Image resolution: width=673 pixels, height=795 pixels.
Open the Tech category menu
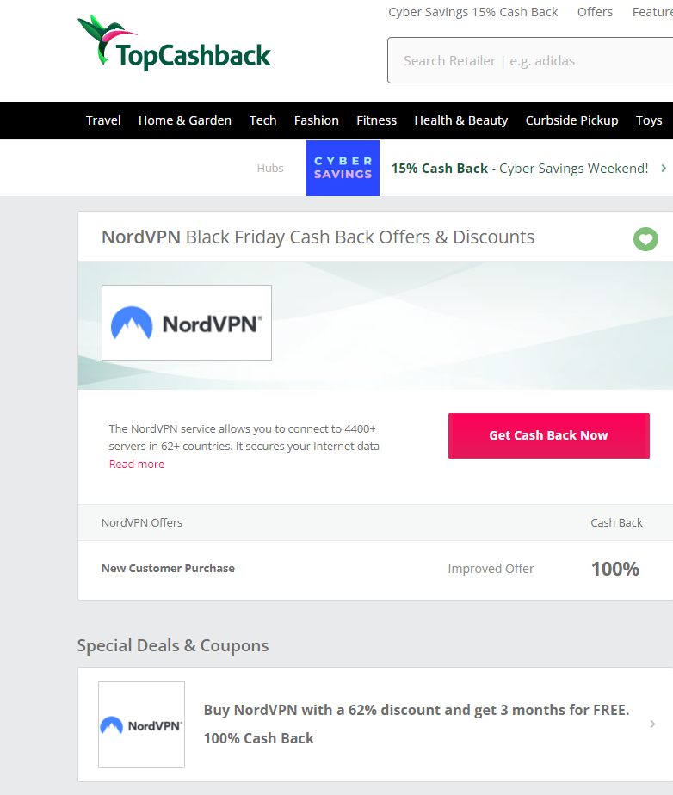(x=262, y=120)
